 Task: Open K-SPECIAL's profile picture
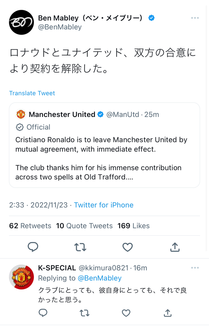(21, 277)
